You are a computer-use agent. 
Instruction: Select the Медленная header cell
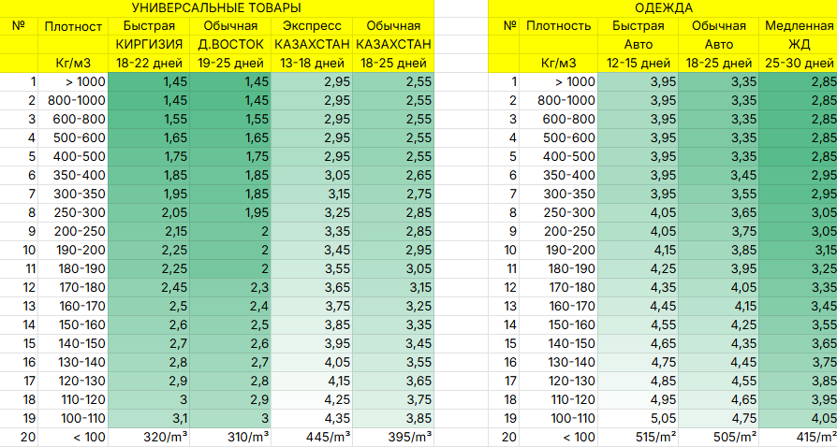pyautogui.click(x=799, y=25)
